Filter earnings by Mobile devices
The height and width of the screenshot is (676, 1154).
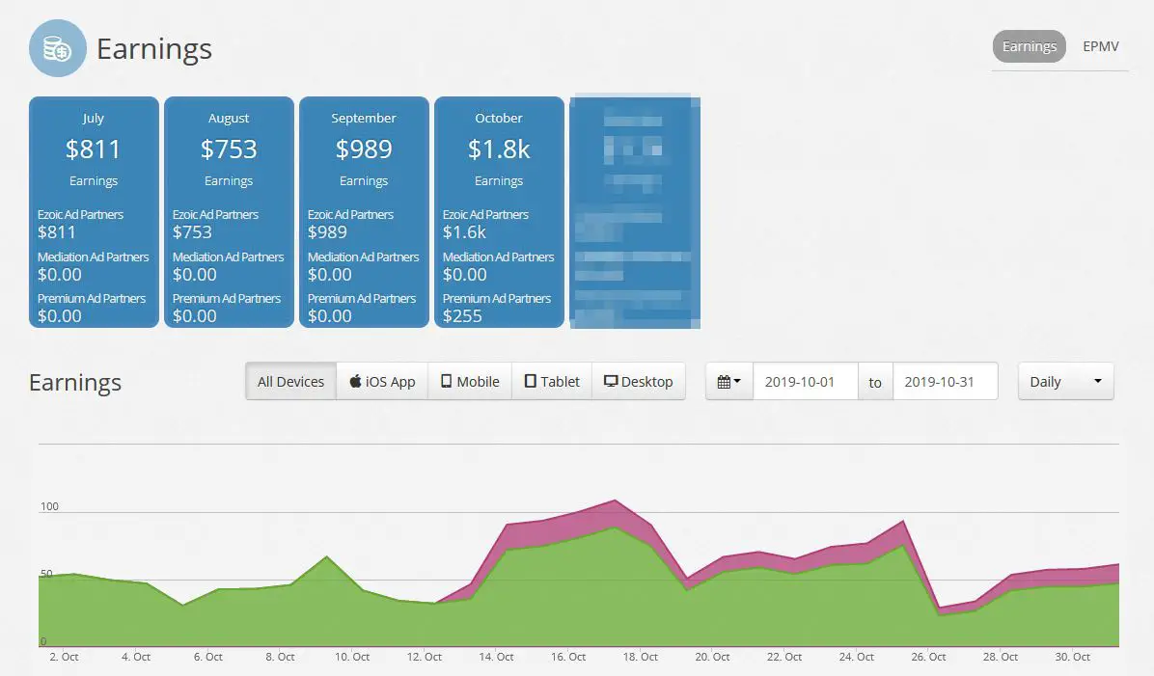point(470,381)
